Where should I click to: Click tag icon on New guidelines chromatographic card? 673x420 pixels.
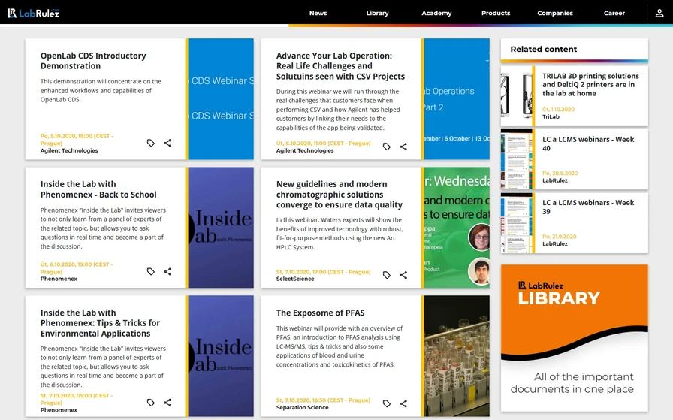click(387, 276)
